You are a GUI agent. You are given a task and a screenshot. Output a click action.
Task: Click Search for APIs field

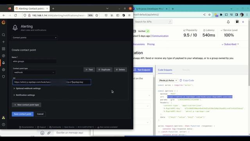(x=153, y=22)
